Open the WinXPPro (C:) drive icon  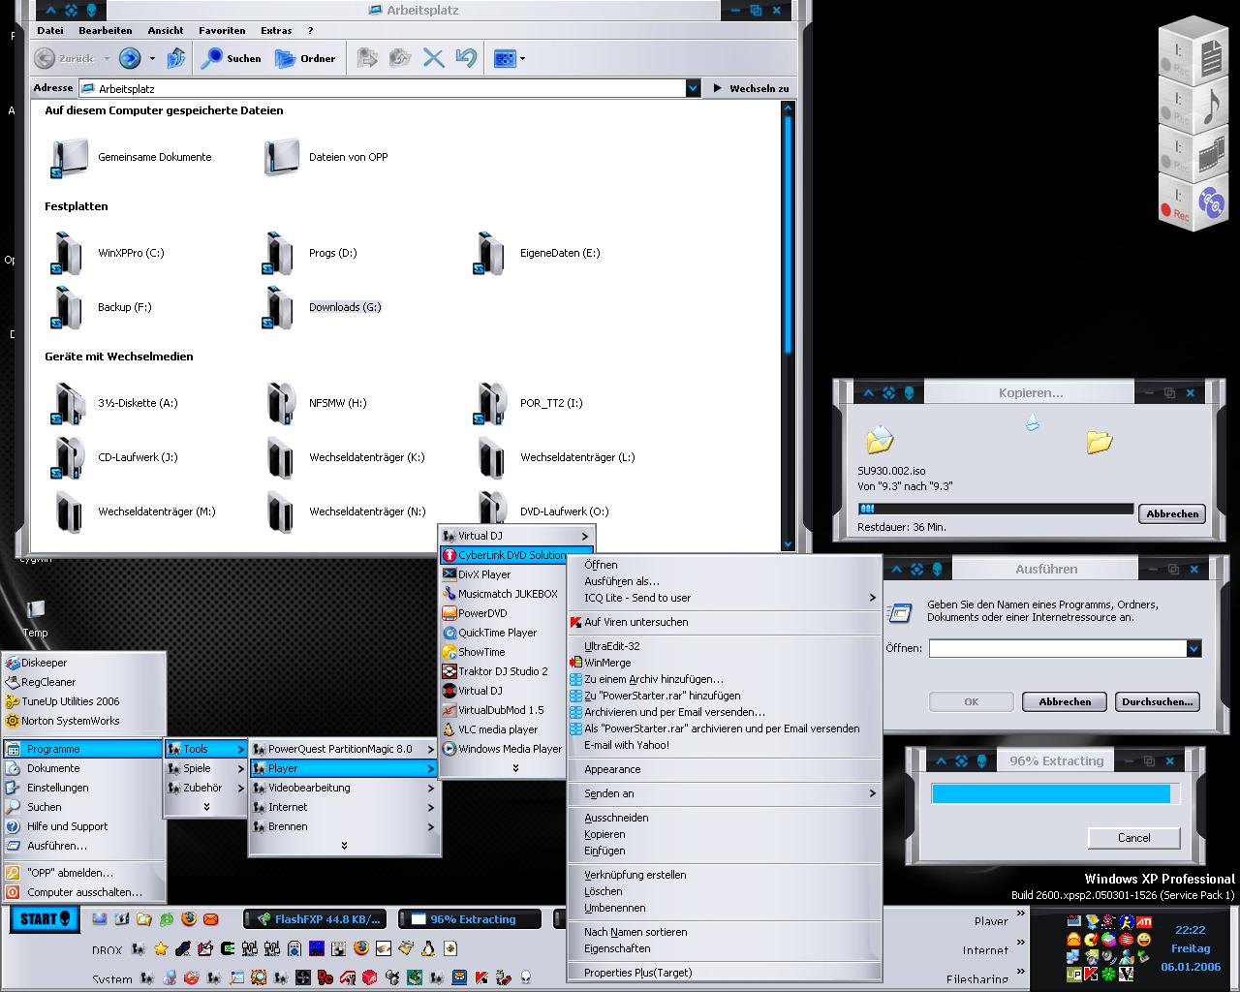click(68, 253)
